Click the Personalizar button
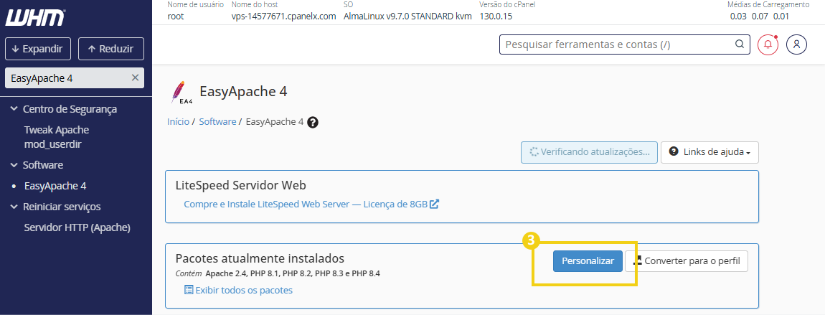The image size is (825, 315). coord(588,261)
